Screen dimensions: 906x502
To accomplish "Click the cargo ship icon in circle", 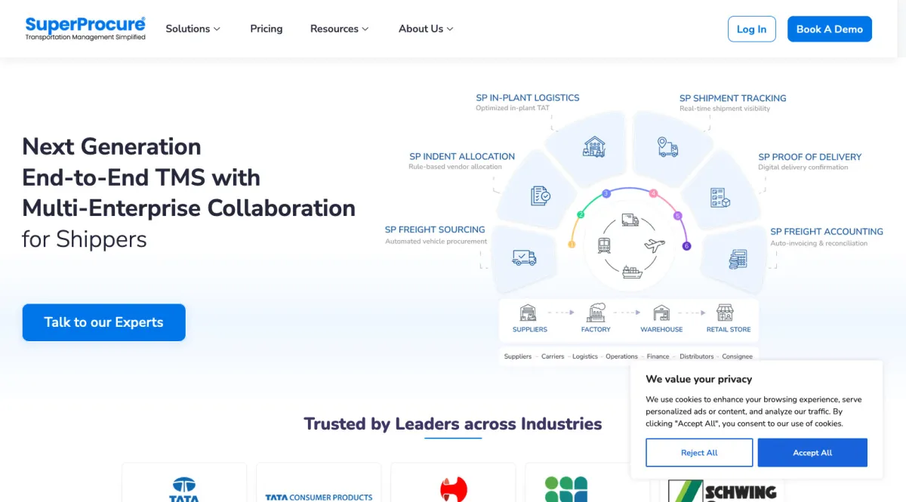I will (x=632, y=272).
